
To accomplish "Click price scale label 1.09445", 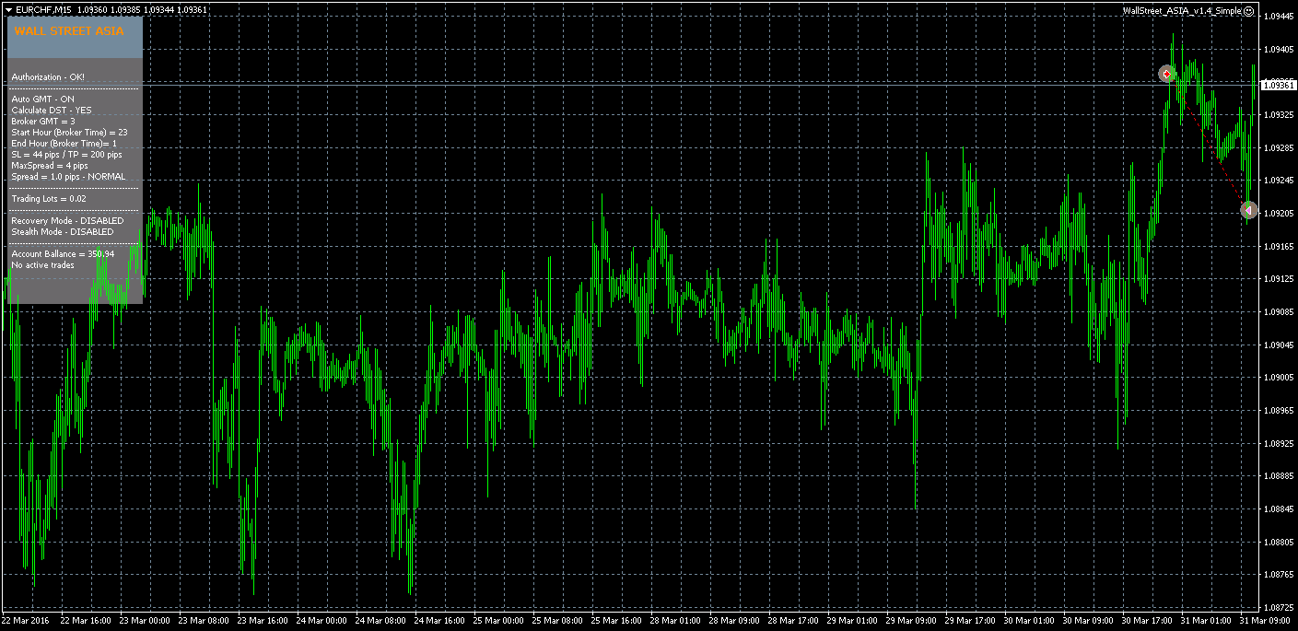I will pyautogui.click(x=1279, y=17).
